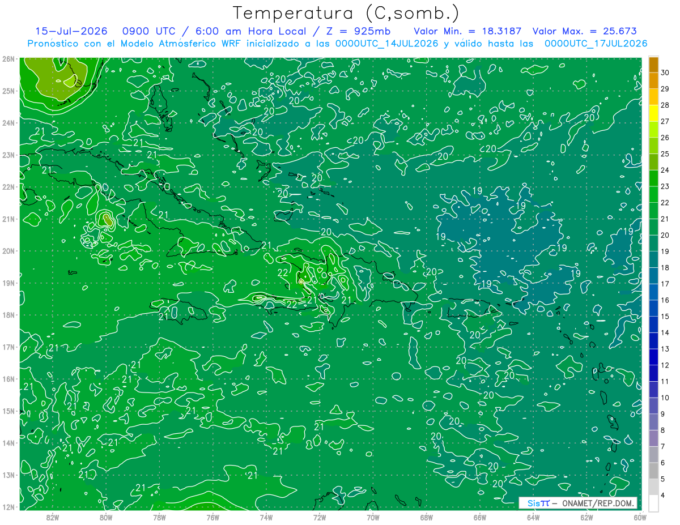Click model init time '0000UTC_14JUL2026'
The width and height of the screenshot is (680, 525).
[387, 43]
